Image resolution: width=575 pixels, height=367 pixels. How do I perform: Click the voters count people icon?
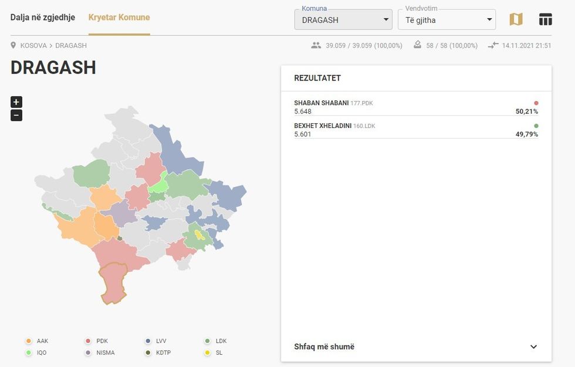click(x=317, y=45)
